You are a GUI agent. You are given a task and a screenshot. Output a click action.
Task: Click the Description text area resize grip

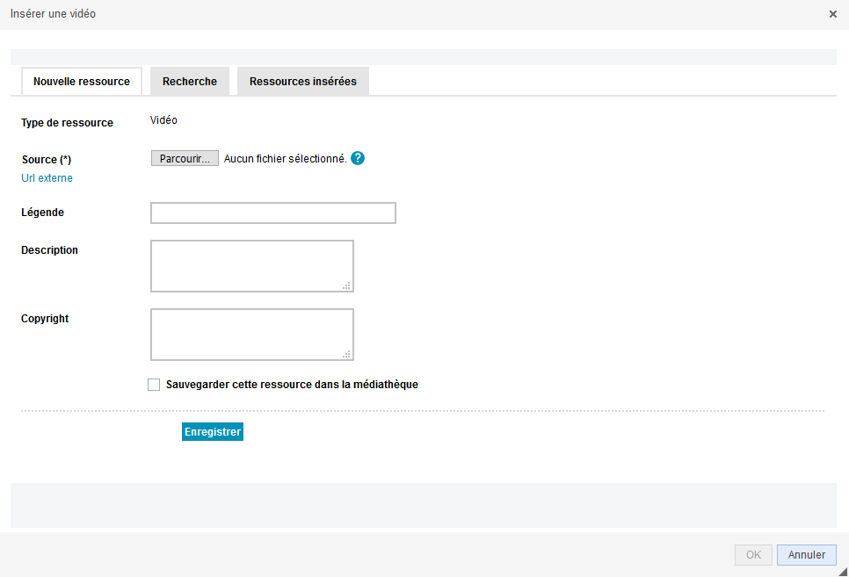coord(347,285)
